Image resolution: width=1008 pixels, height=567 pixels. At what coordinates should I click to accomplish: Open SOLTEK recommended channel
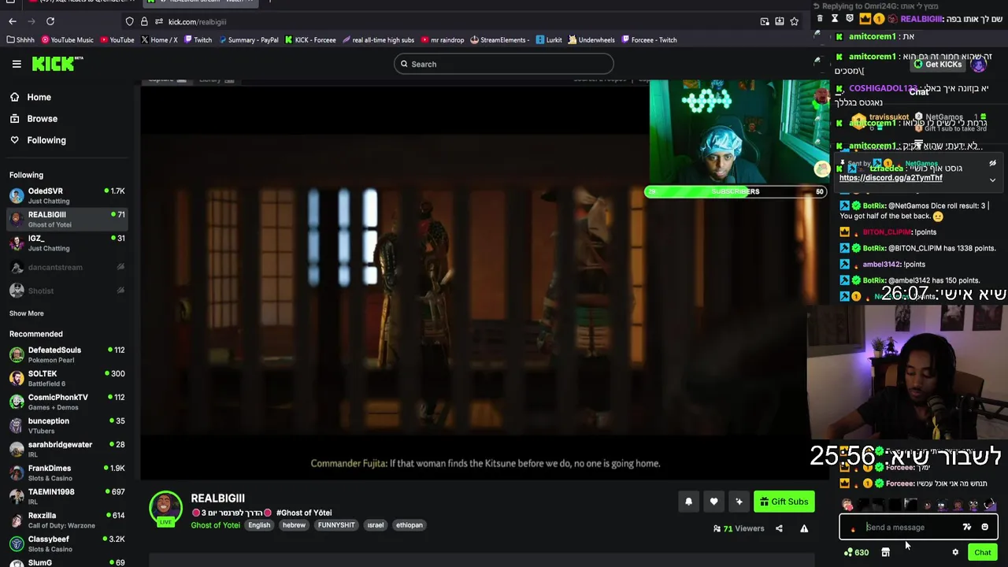(x=67, y=378)
